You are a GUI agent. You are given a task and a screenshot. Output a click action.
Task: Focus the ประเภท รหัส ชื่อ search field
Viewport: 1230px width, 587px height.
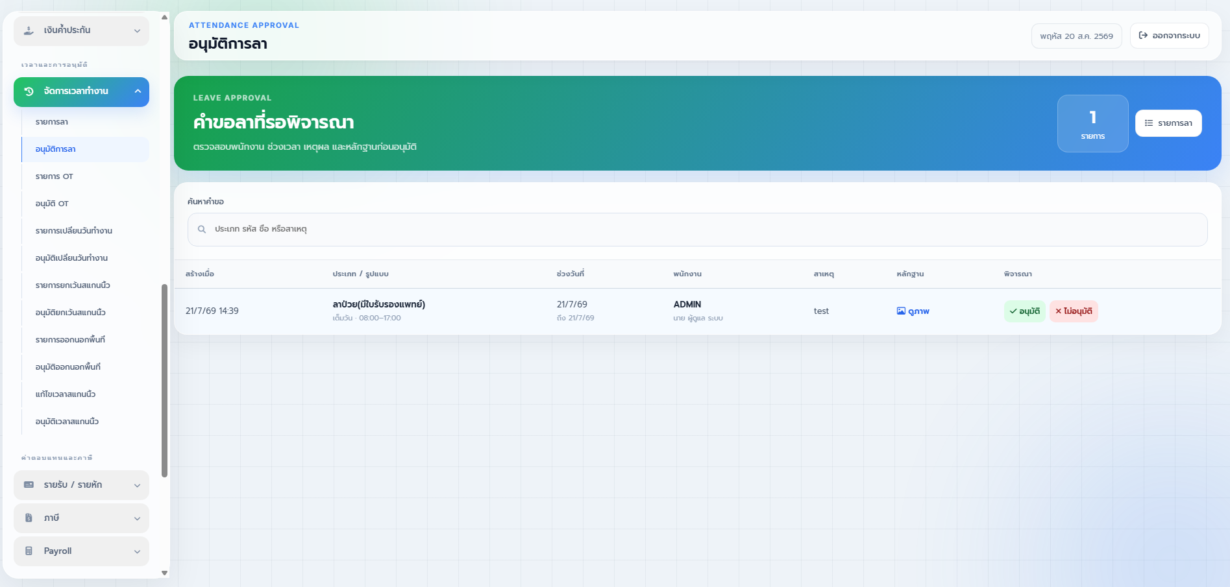(697, 230)
